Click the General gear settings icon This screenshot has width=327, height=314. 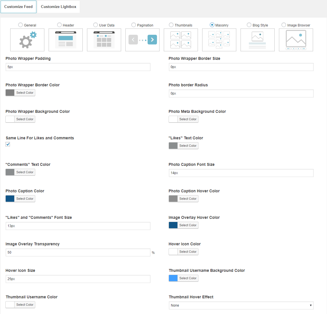(x=27, y=40)
